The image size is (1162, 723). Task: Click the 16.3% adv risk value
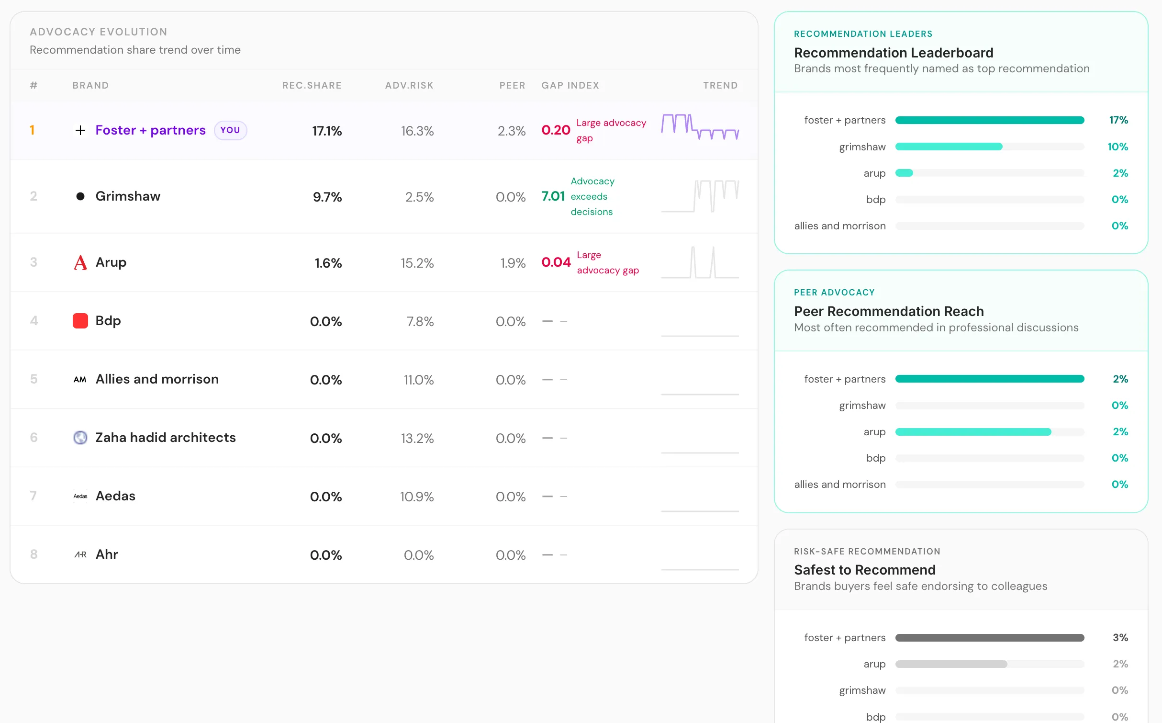point(417,131)
